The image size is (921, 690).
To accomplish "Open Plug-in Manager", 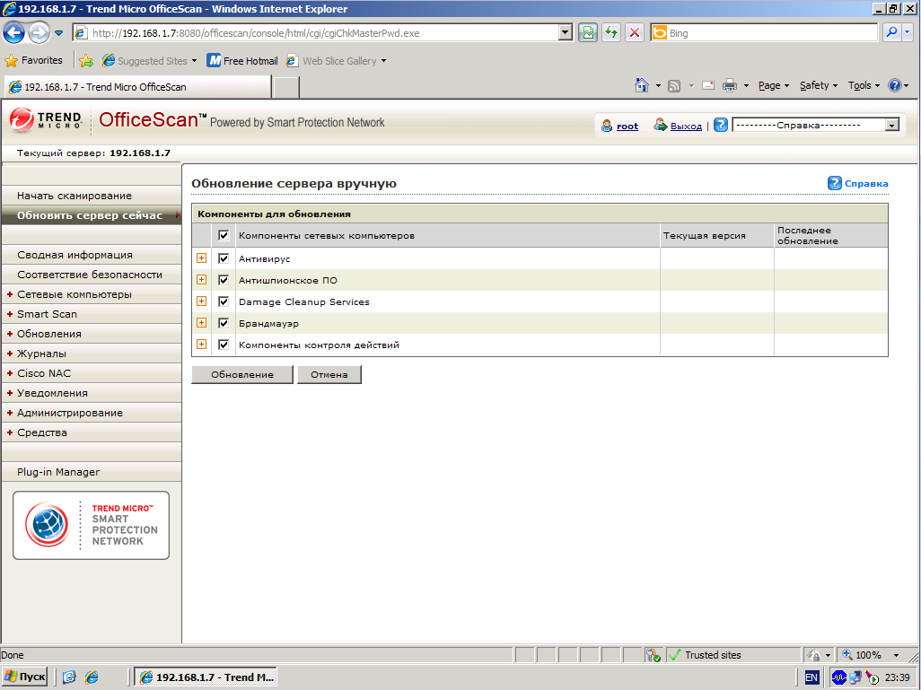I will click(91, 472).
